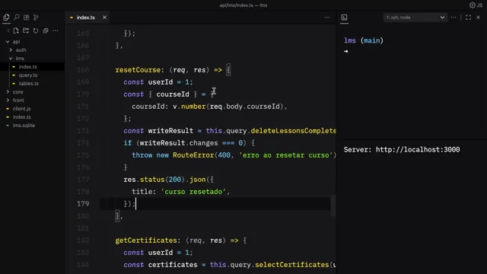Click RouteError in the throw statement
Screen dimensions: 487x274
(193, 155)
